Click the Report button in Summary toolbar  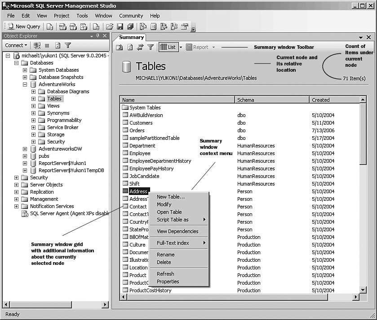197,47
